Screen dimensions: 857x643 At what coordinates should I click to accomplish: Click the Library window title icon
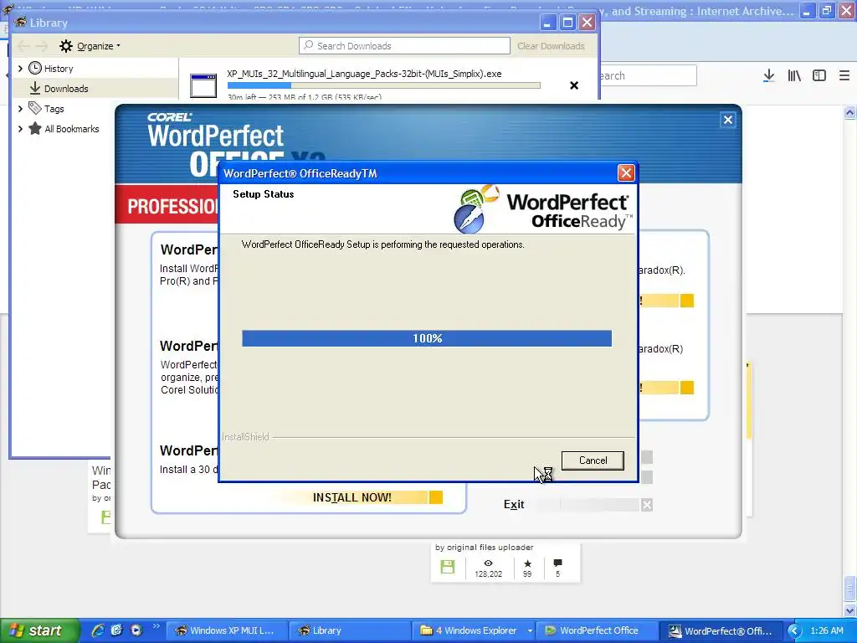pyautogui.click(x=21, y=22)
